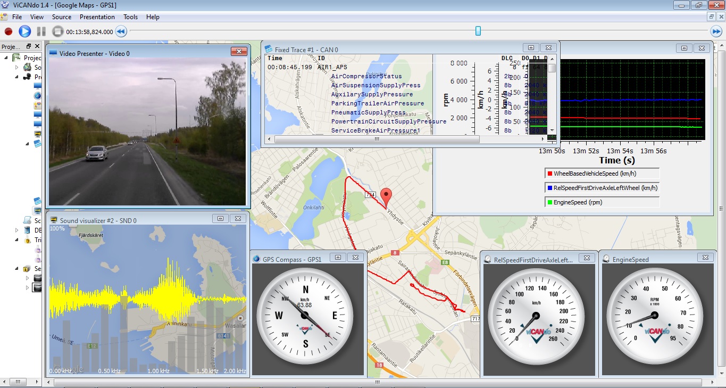This screenshot has width=726, height=388.
Task: Open the Source menu
Action: pyautogui.click(x=62, y=17)
